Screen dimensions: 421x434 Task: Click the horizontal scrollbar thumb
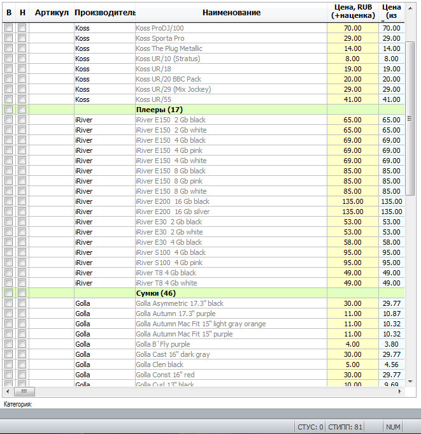click(x=24, y=391)
